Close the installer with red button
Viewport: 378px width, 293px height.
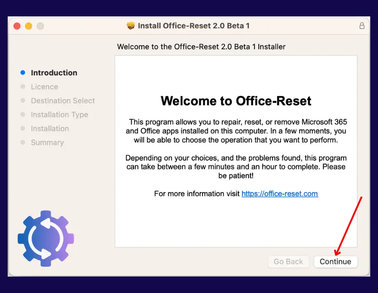coord(17,26)
